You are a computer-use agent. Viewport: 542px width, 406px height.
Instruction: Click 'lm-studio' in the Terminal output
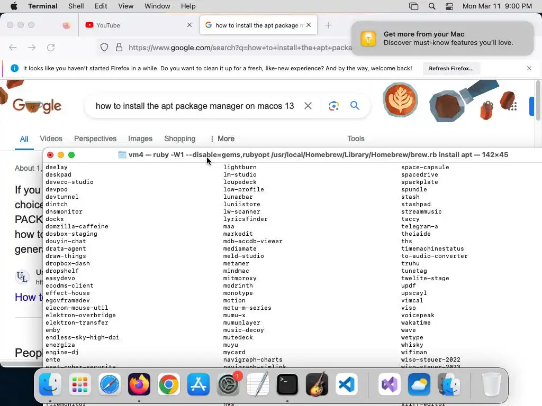240,174
